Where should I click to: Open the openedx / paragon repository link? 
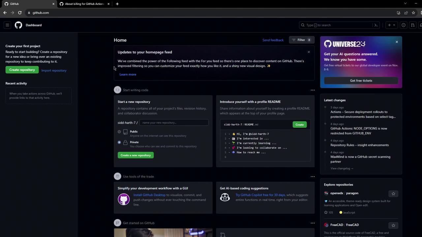coord(344,193)
